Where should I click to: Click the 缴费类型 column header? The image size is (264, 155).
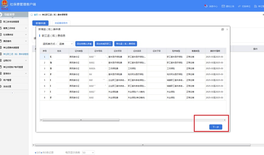[196, 51]
